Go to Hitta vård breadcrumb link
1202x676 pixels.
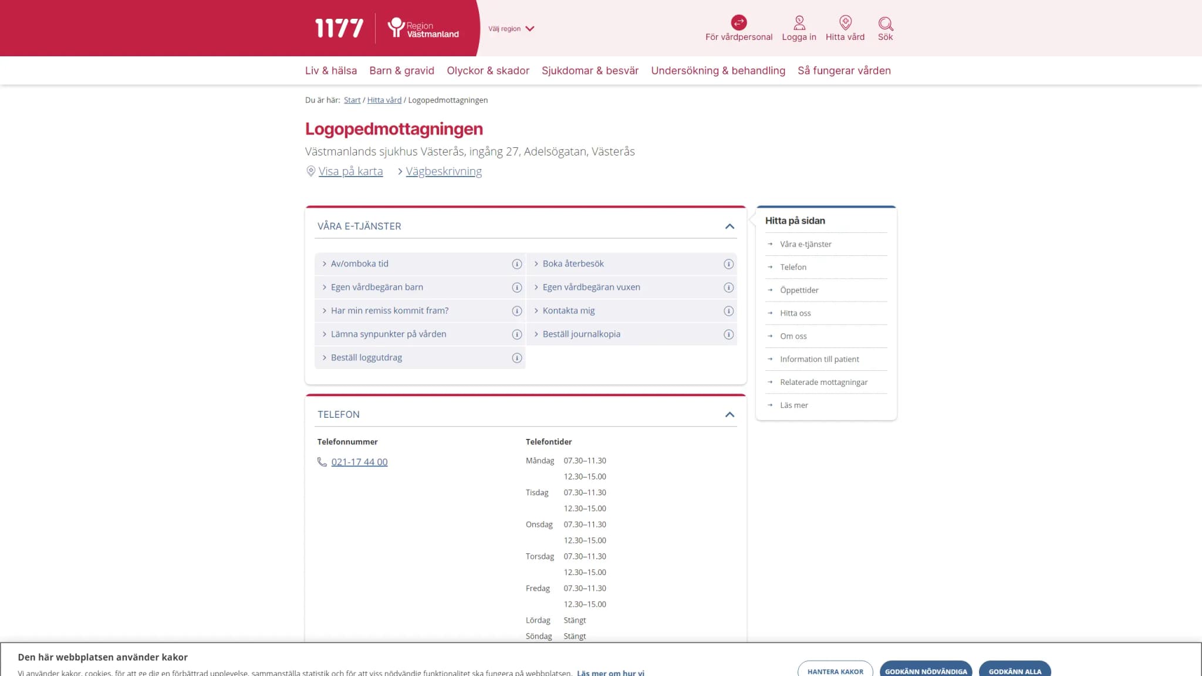point(384,100)
